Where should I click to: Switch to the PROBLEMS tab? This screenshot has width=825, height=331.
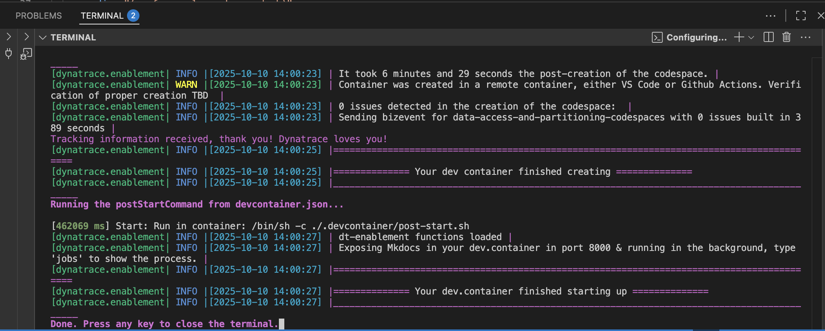coord(38,16)
